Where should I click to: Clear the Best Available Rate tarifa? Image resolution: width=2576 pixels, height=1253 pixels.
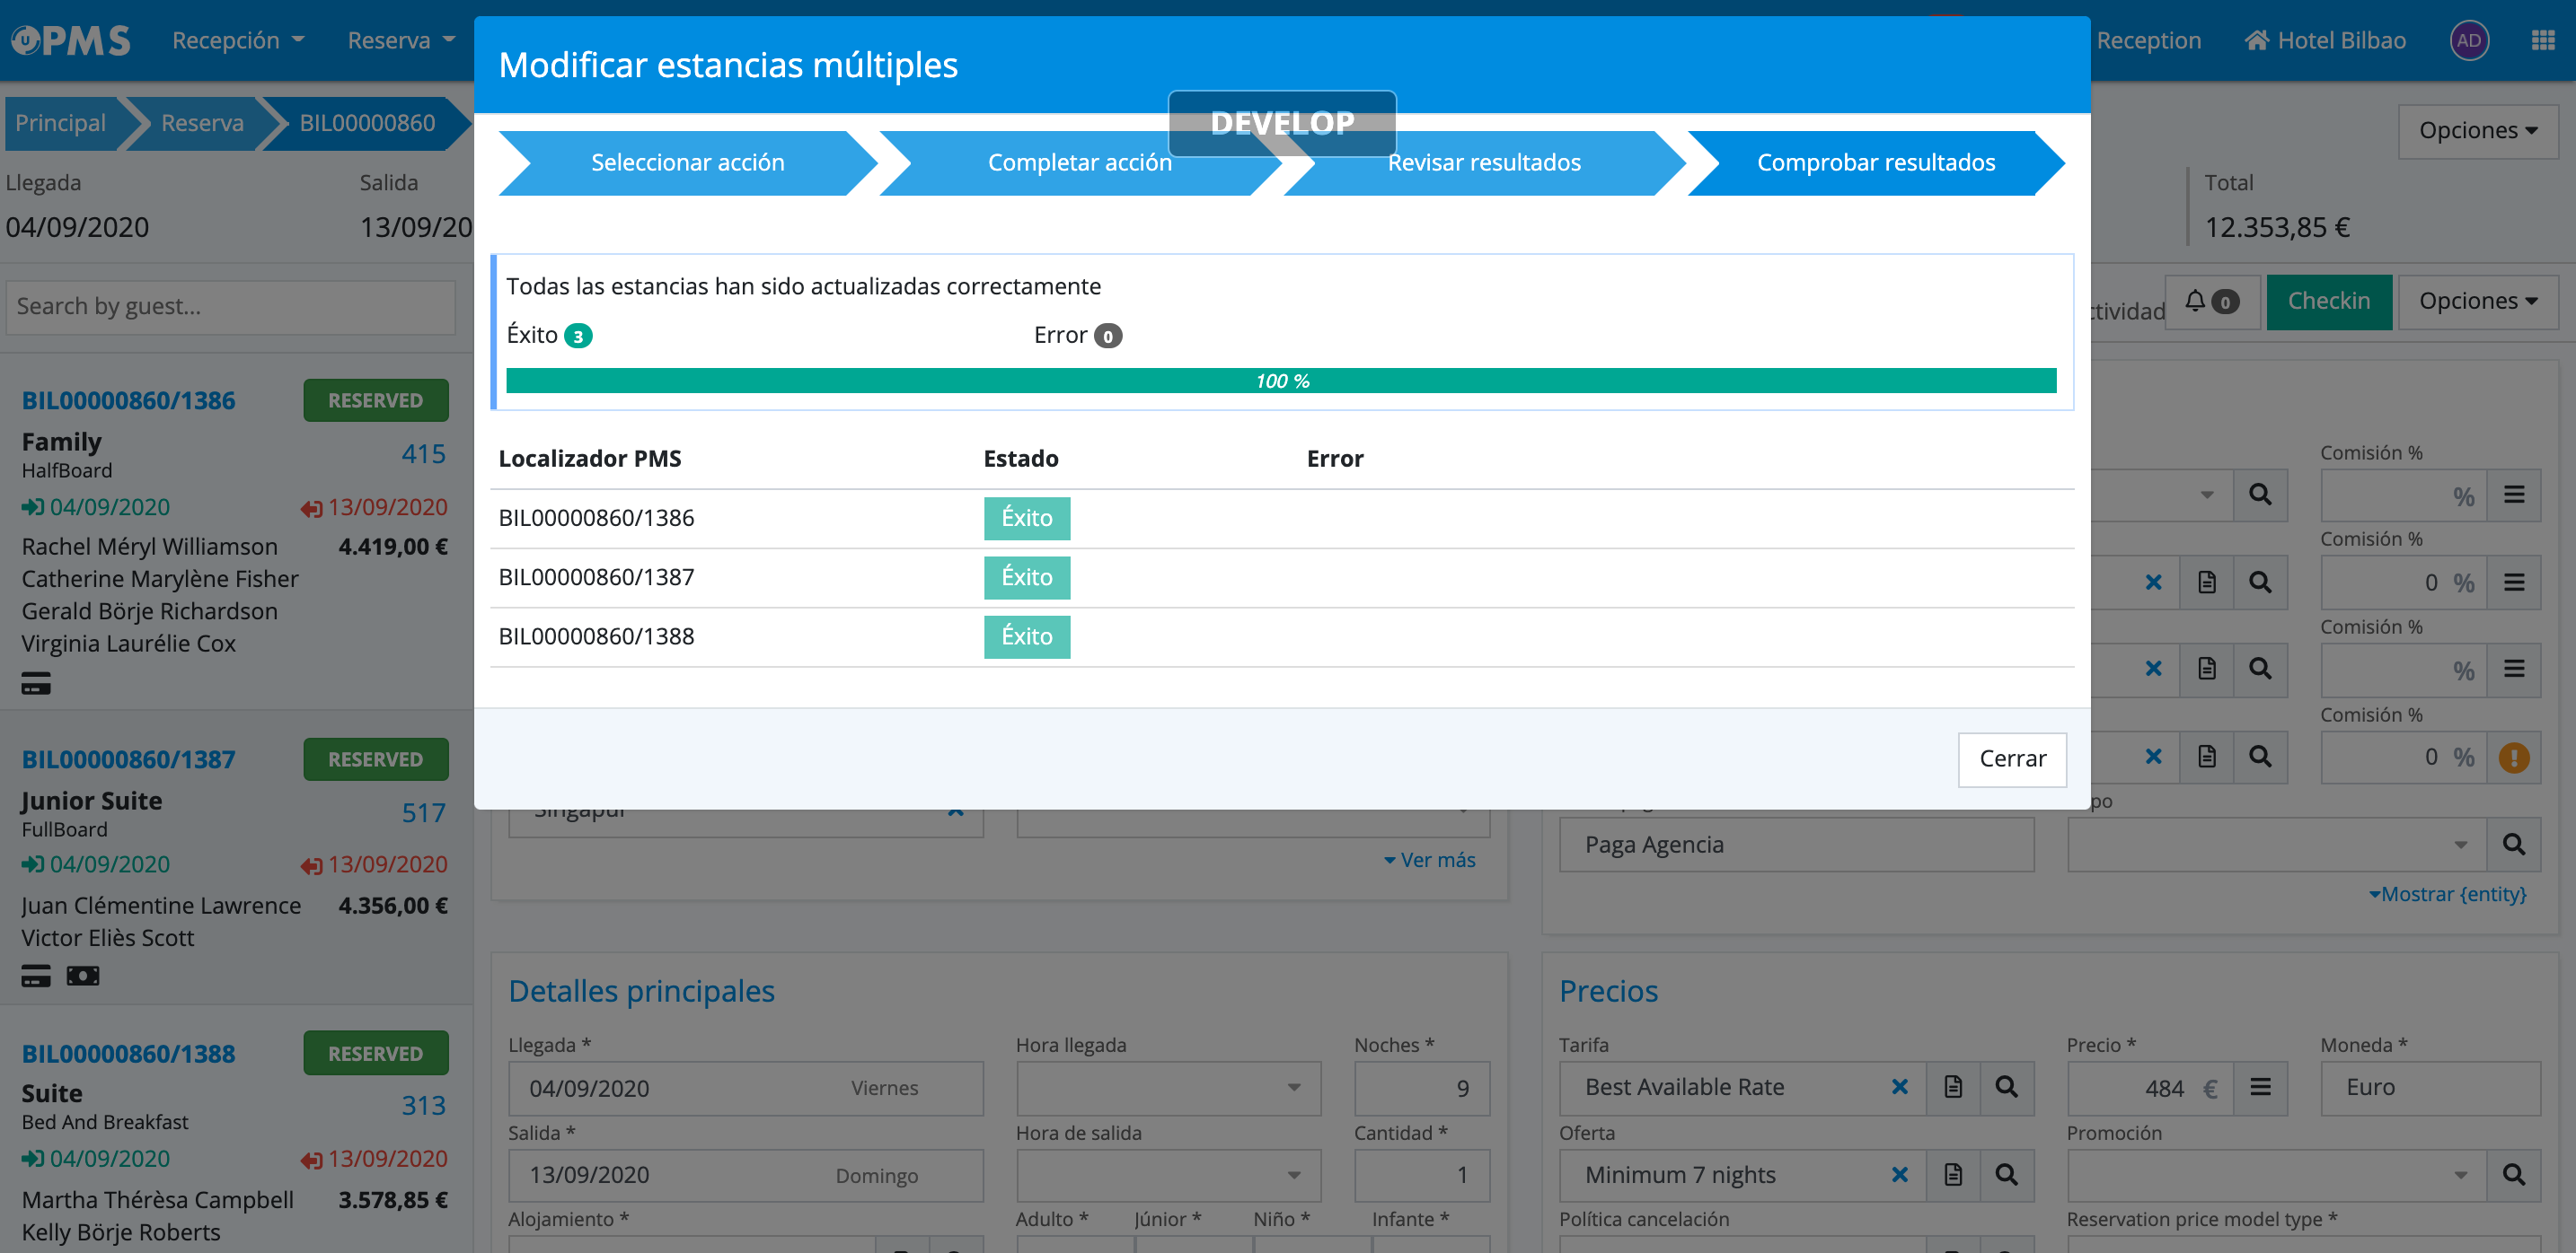click(x=1900, y=1087)
